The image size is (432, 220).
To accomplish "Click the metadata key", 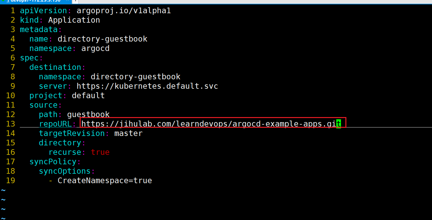I will pyautogui.click(x=39, y=30).
